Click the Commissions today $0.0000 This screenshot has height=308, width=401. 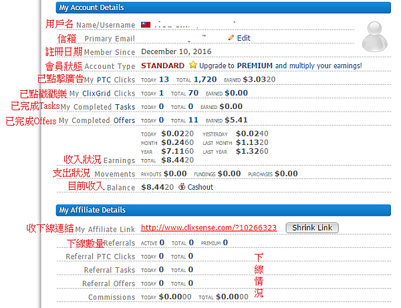pyautogui.click(x=175, y=297)
